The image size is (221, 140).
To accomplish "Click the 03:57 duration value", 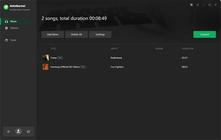I will click(185, 58).
